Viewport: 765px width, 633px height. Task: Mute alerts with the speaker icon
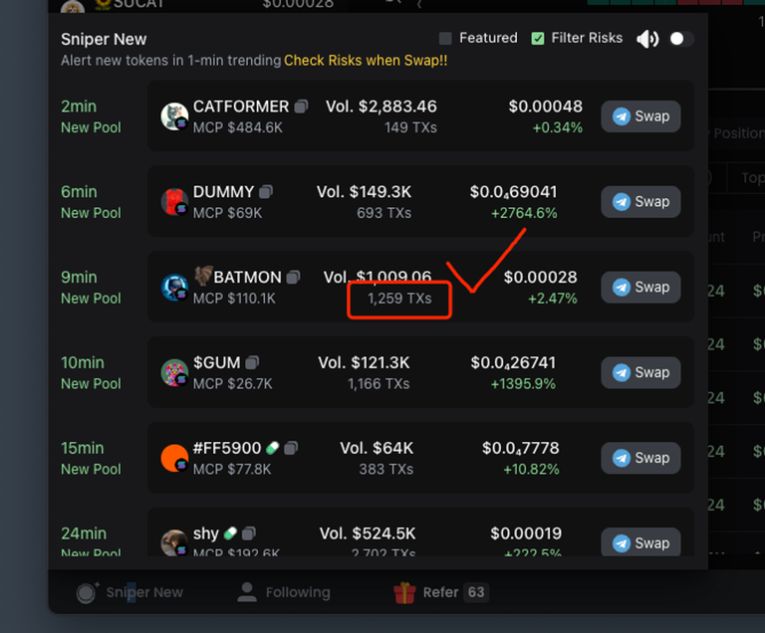[647, 39]
